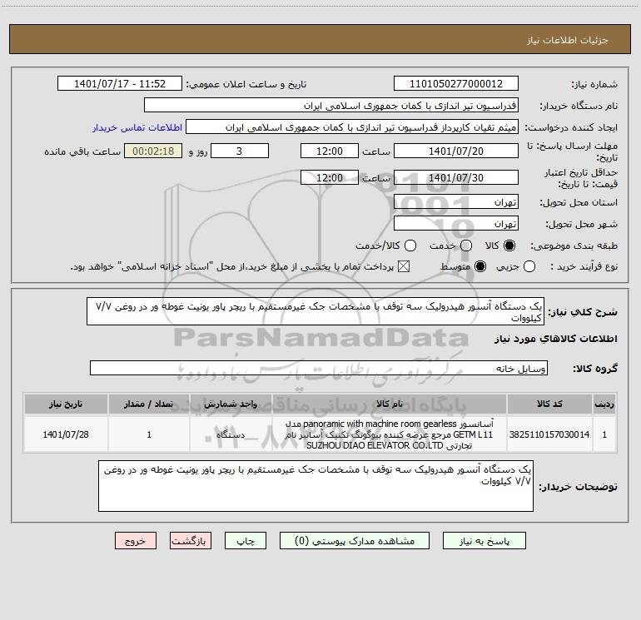Click the buyer organization name field
The height and width of the screenshot is (620, 641).
(331, 105)
